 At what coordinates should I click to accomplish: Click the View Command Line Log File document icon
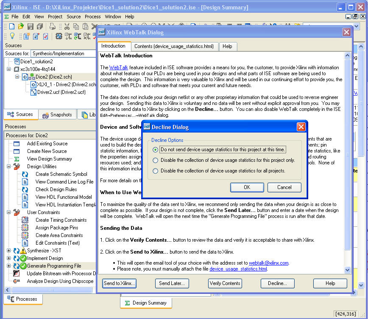pyautogui.click(x=25, y=182)
